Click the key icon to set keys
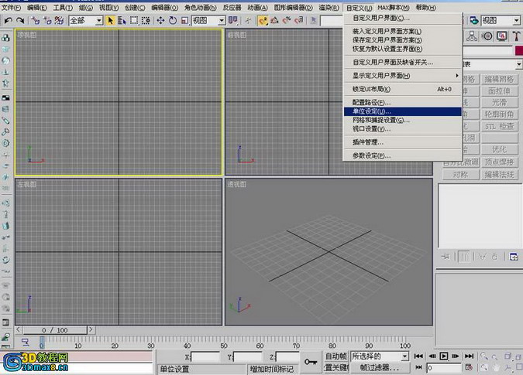 point(311,361)
